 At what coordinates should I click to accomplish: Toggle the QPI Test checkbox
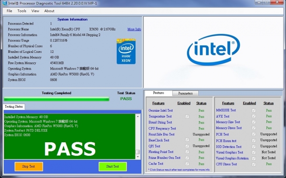point(187,146)
